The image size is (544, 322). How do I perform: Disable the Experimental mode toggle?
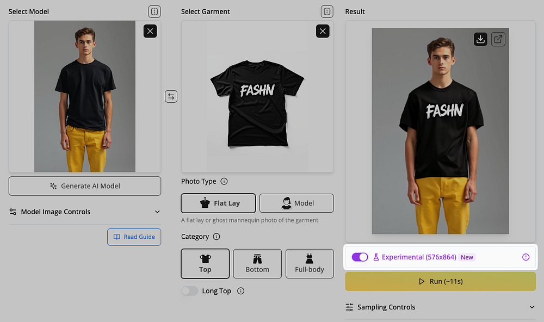[360, 257]
